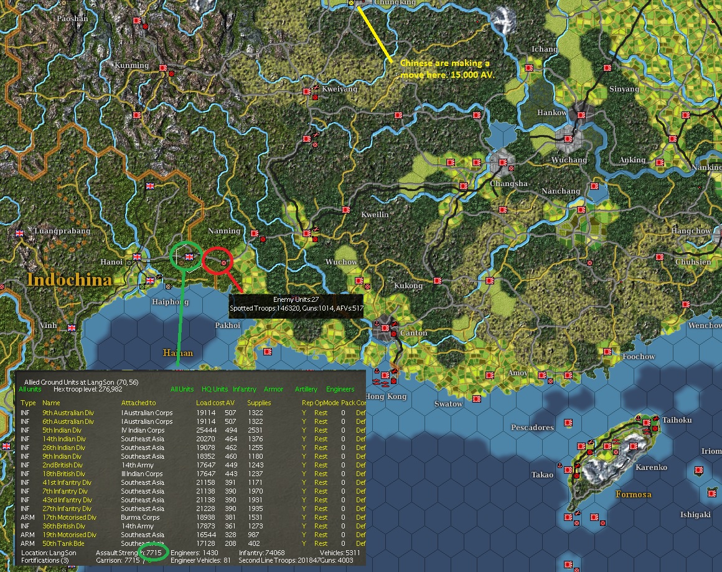
Task: Toggle replacements Y for 5th Indian Div
Action: point(304,431)
